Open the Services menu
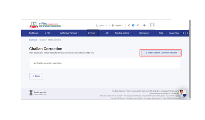This screenshot has width=205, height=120. 92,33
